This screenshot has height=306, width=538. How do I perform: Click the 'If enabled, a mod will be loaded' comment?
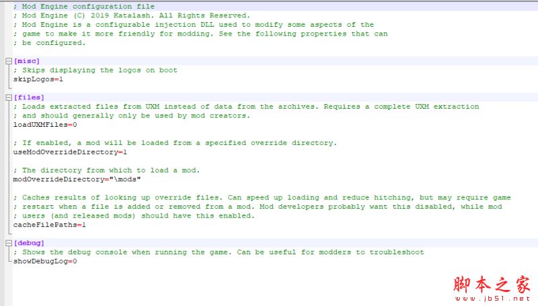176,143
